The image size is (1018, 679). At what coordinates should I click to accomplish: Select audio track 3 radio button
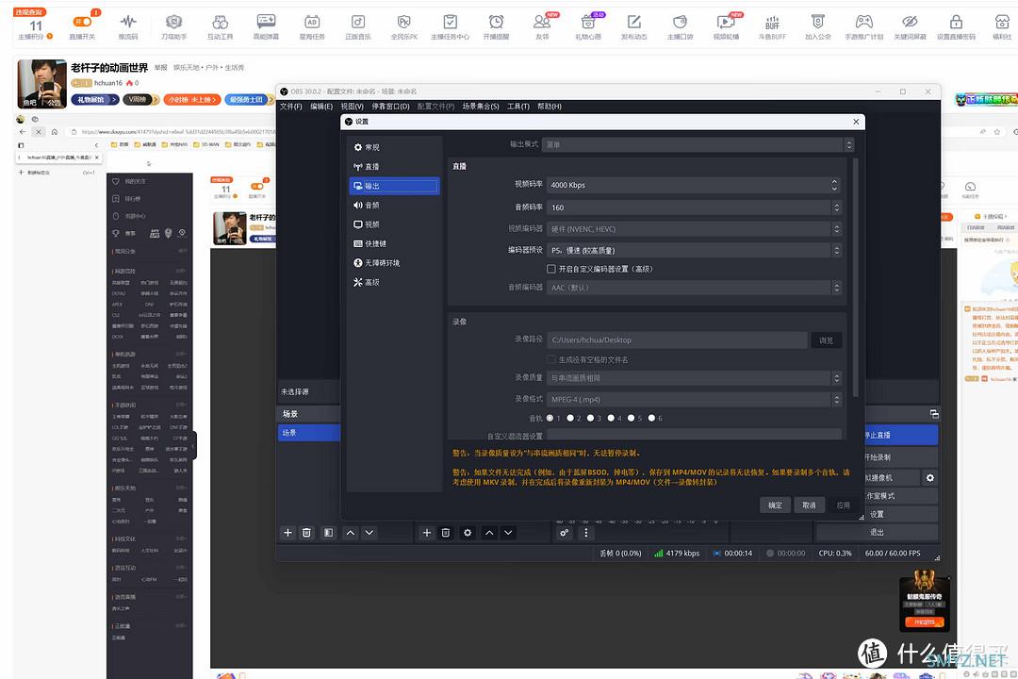tap(590, 419)
